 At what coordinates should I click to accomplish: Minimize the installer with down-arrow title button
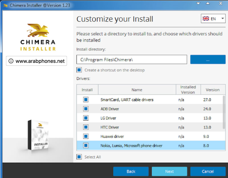click(198, 3)
